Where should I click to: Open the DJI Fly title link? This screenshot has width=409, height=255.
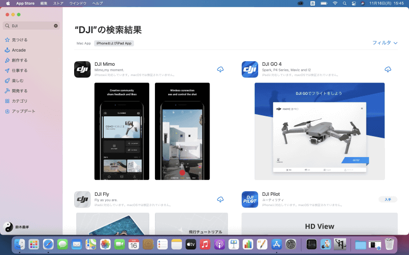pyautogui.click(x=102, y=194)
